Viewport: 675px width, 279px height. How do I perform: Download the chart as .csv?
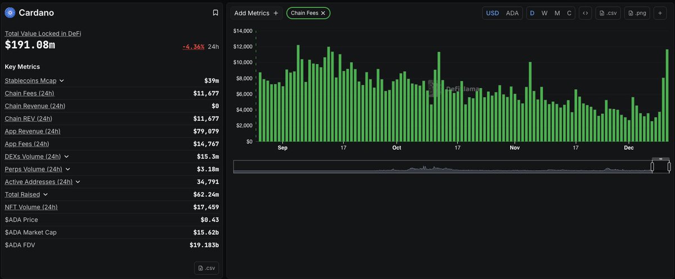608,13
